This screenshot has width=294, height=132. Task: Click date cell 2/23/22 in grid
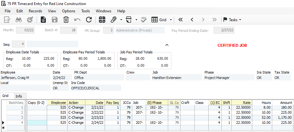[95, 117]
